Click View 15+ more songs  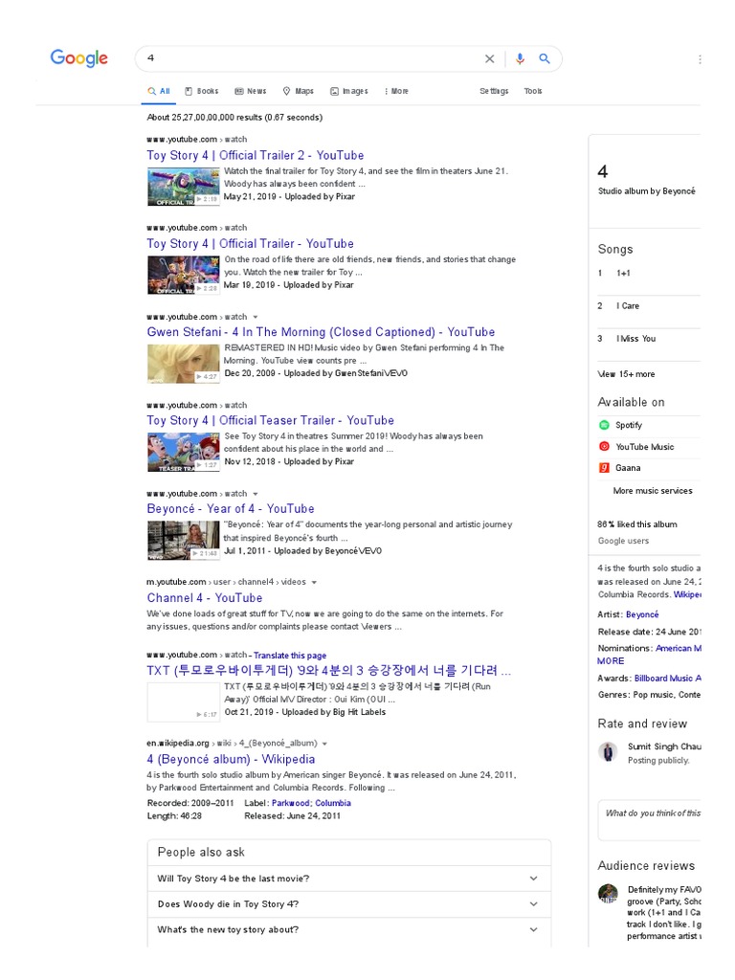pyautogui.click(x=626, y=374)
